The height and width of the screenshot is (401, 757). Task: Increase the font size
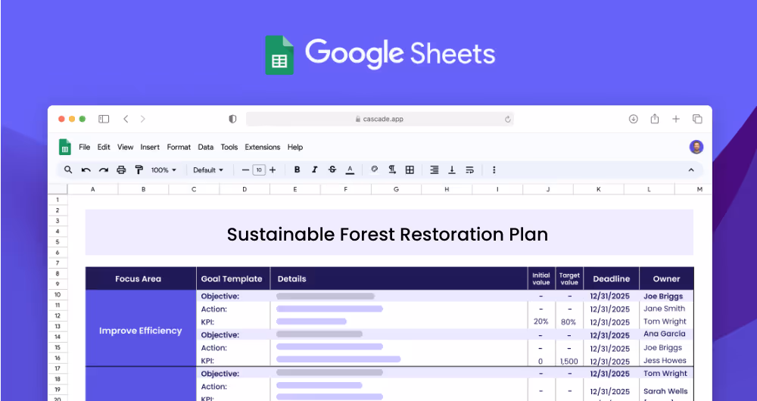tap(273, 170)
